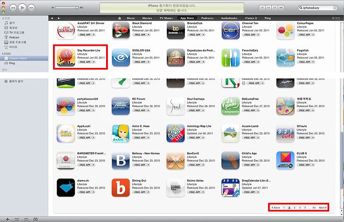Open the Astro C. Haas app icon
Viewport: 344px width, 222px height.
121,133
